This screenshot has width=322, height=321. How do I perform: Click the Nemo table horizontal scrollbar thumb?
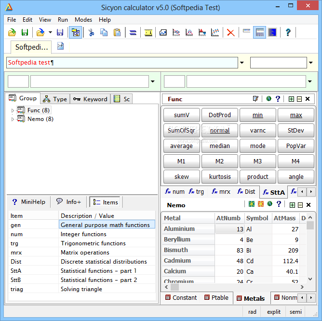click(x=175, y=287)
